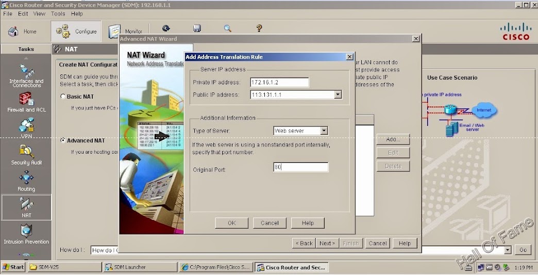Open the Monitor chart icon

[x=114, y=31]
